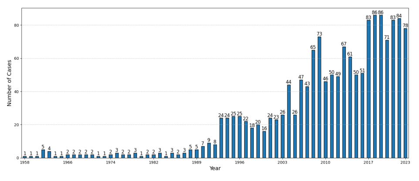Click the data label '18' above its bar

(x=252, y=125)
